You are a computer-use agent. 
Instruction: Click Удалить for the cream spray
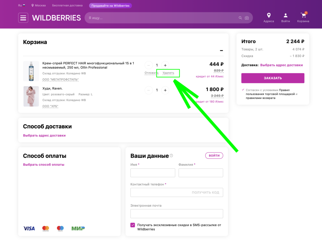[x=168, y=73]
